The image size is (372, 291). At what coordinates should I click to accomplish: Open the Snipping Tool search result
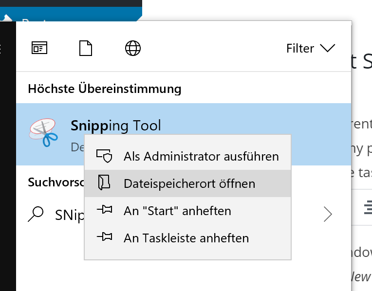click(x=184, y=134)
